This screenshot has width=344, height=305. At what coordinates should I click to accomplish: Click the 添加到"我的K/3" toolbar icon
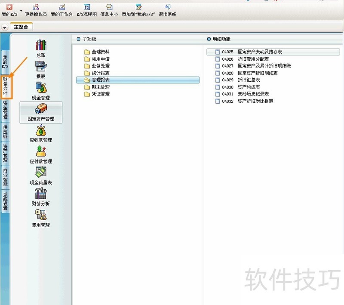[x=138, y=10]
